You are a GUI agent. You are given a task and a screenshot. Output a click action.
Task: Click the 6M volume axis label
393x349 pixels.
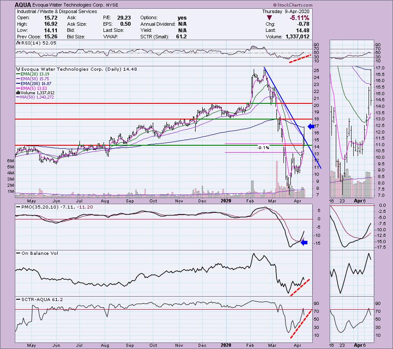pyautogui.click(x=10, y=161)
